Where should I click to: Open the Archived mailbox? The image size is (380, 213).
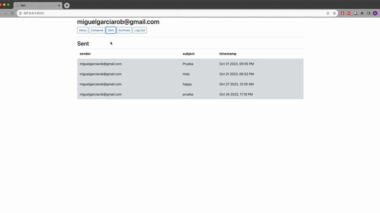coord(124,30)
